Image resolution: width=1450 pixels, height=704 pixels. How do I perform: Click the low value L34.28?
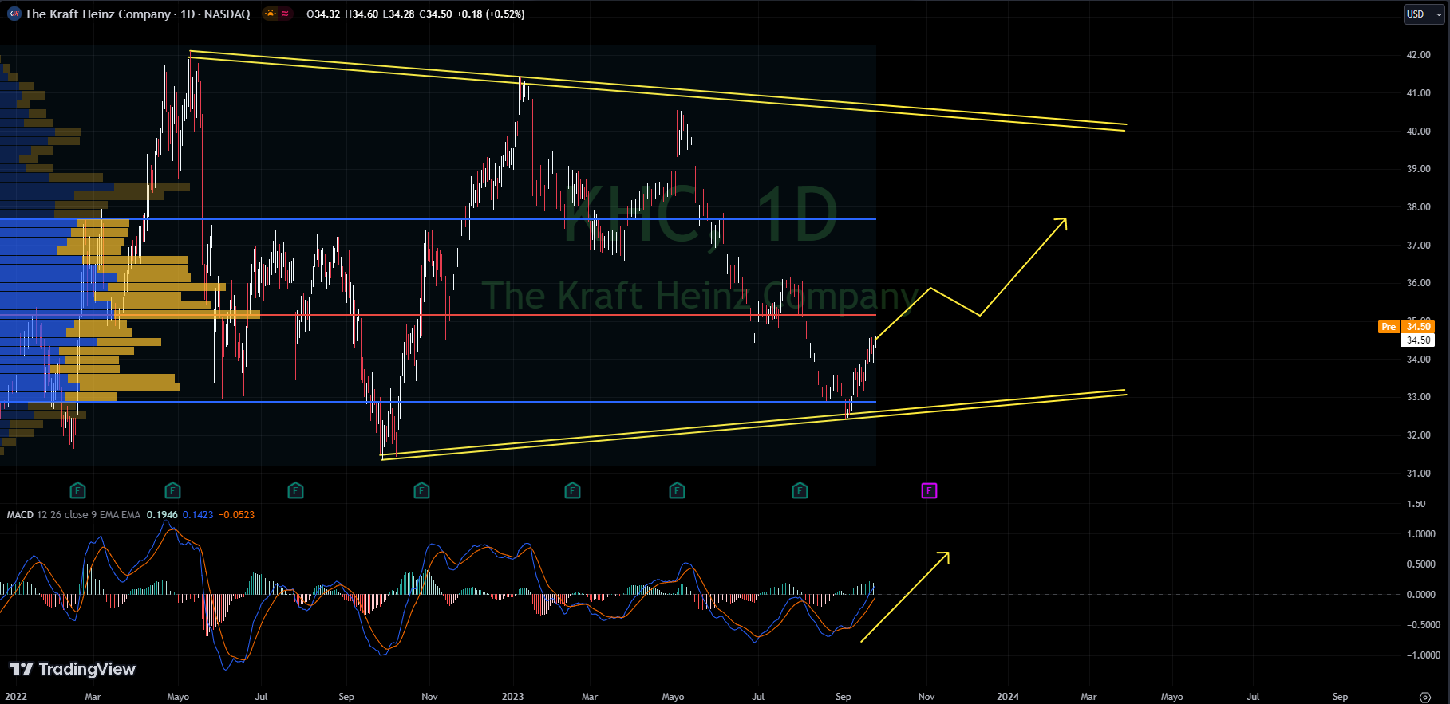tap(398, 14)
